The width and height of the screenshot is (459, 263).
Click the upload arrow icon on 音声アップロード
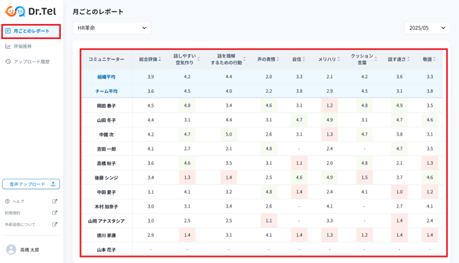(53, 184)
